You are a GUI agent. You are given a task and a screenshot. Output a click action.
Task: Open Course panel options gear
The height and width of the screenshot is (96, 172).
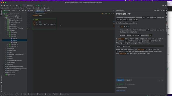pyautogui.click(x=23, y=11)
